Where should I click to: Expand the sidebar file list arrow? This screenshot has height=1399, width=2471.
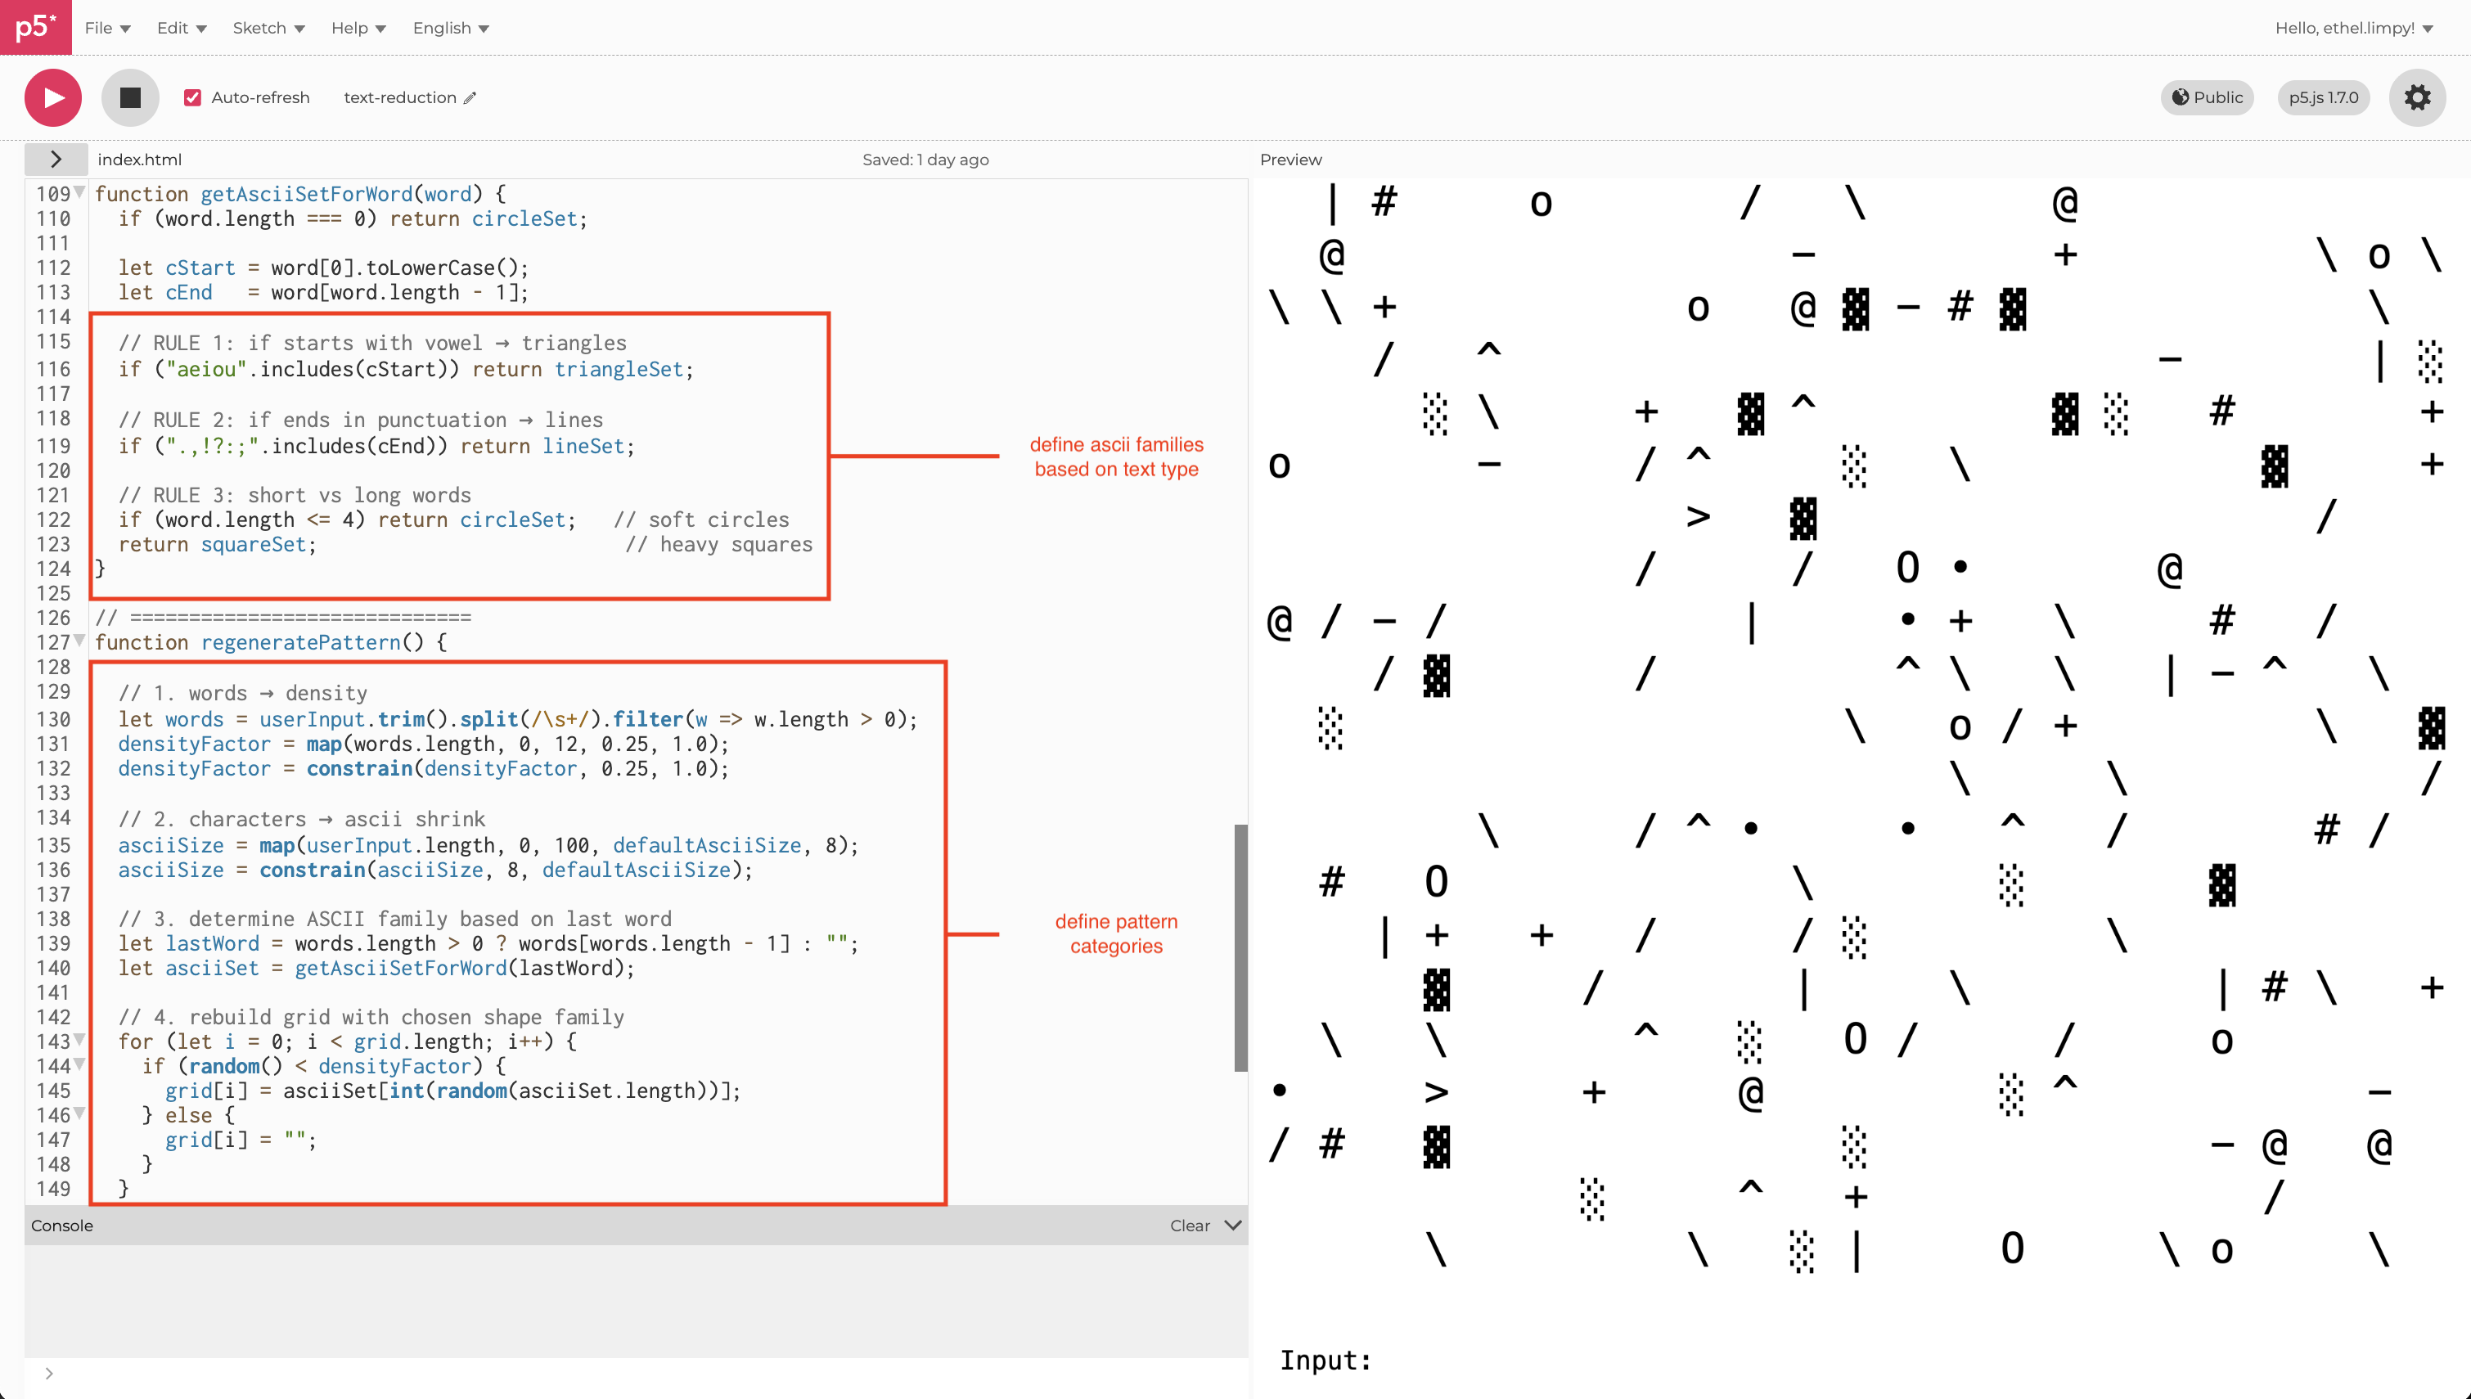click(x=56, y=160)
